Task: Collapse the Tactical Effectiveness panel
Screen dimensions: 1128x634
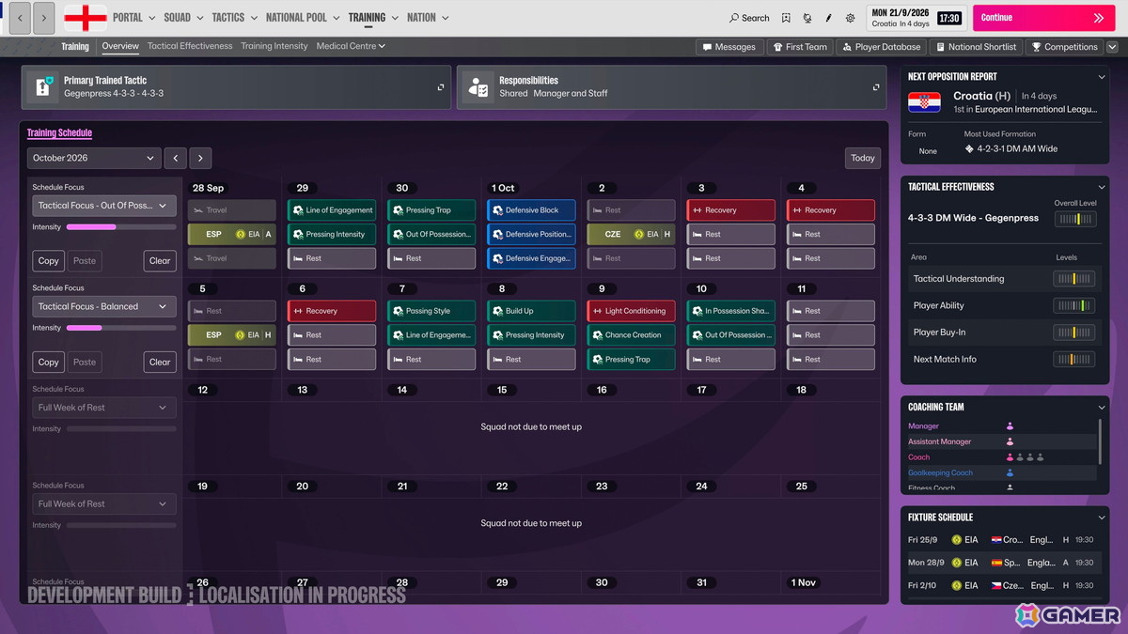Action: point(1101,187)
